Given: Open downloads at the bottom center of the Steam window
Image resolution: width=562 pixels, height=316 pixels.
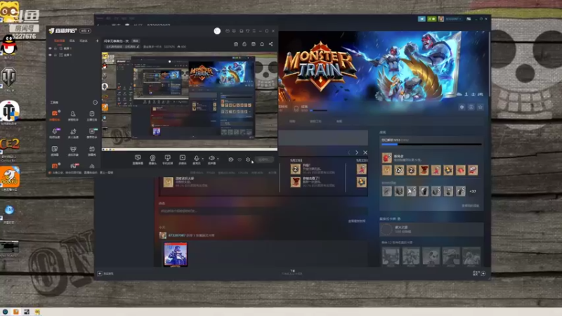Looking at the screenshot, I should tap(292, 272).
